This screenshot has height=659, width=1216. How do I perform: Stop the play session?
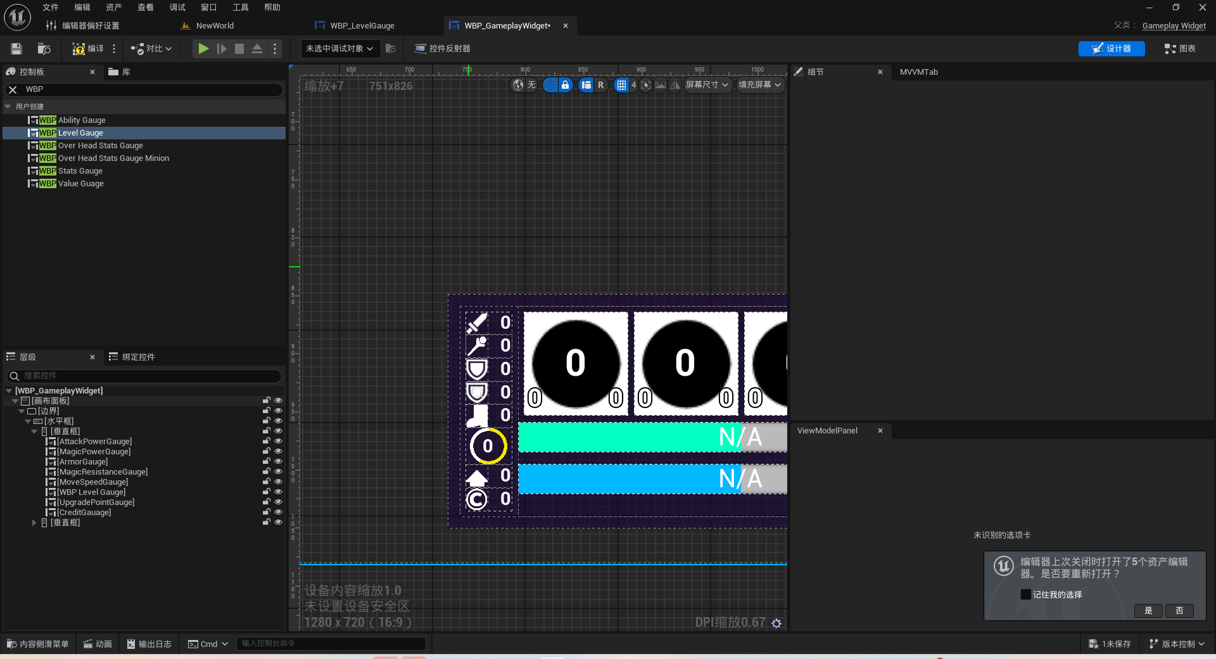tap(239, 49)
